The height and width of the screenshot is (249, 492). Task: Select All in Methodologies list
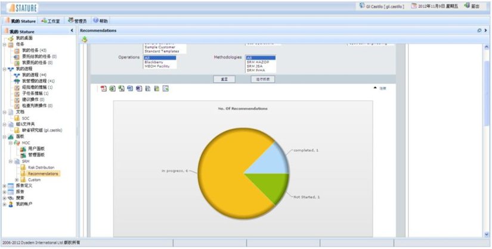point(261,58)
